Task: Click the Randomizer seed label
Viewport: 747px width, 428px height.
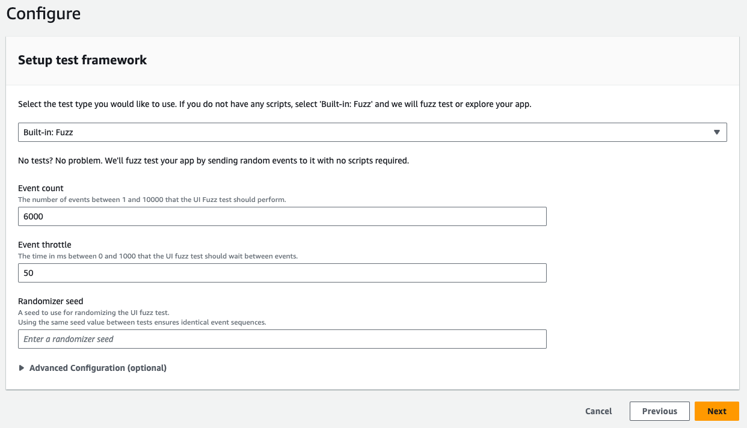Action: (51, 301)
